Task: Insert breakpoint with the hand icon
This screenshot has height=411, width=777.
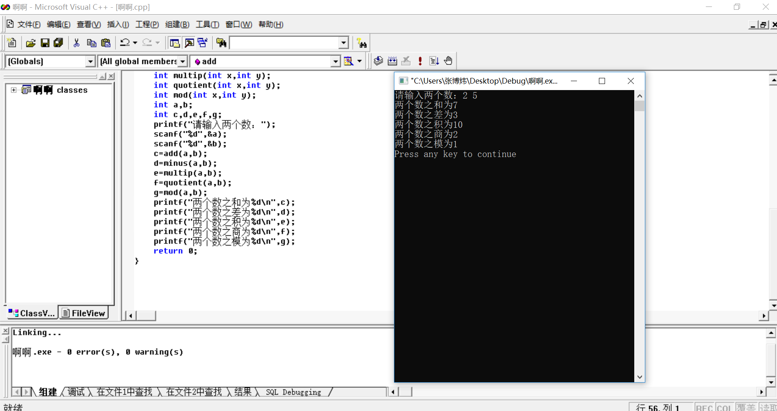Action: pyautogui.click(x=448, y=61)
